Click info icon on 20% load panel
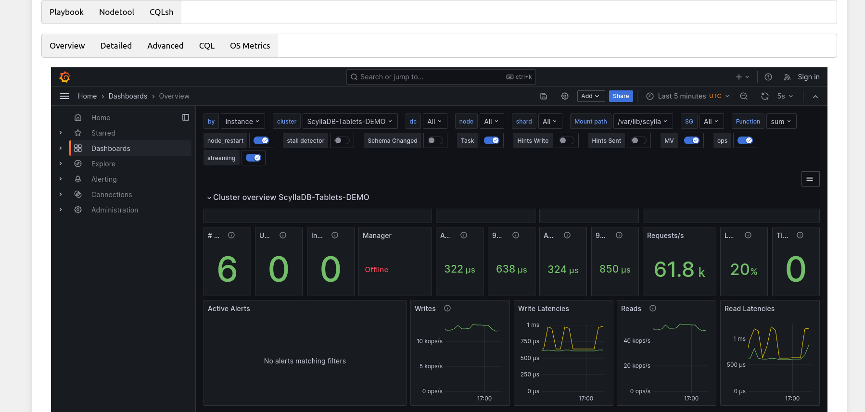This screenshot has height=412, width=865. pos(748,235)
